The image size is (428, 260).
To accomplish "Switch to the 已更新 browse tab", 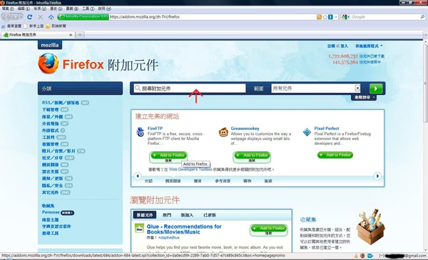I will [x=209, y=215].
